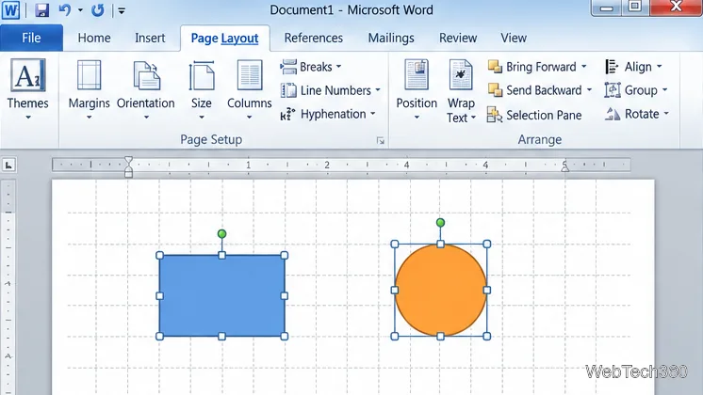Open the undo history dropdown arrow

pyautogui.click(x=80, y=9)
